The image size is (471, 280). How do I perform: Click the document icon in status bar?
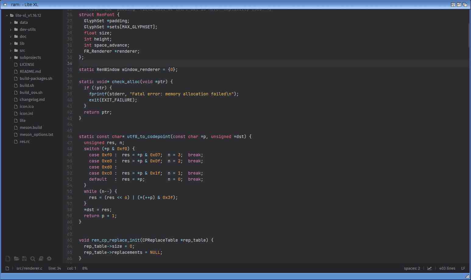pos(7,268)
